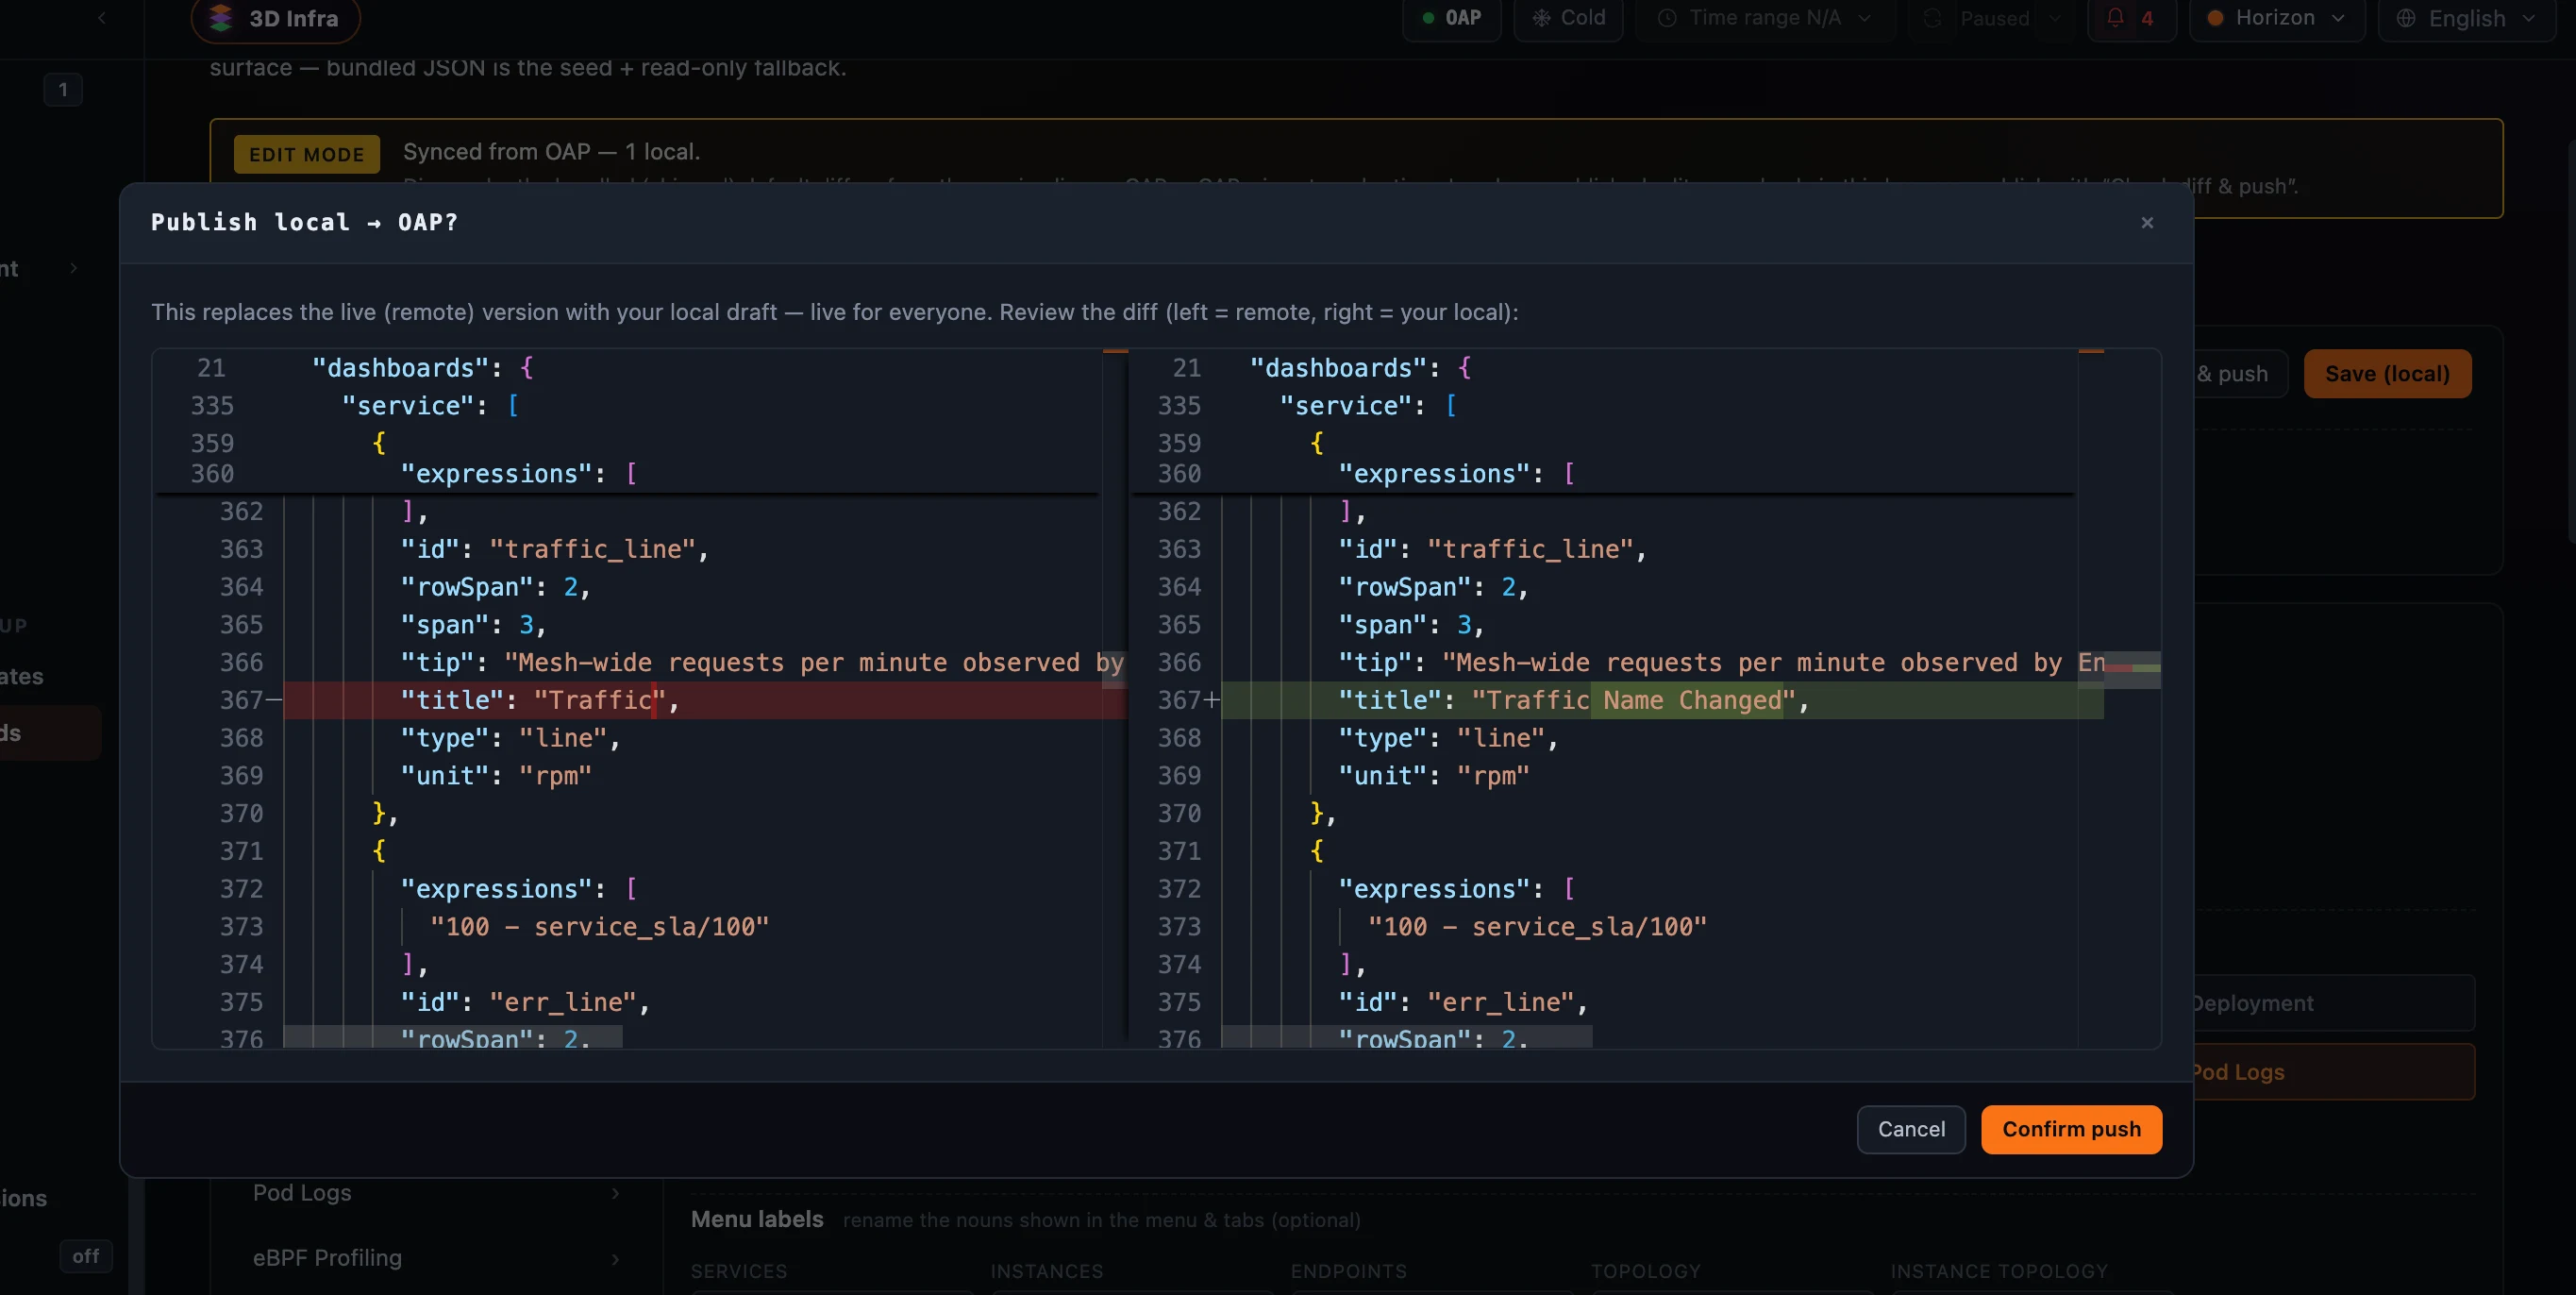
Task: Click "service": [ sticky line in right pane
Action: 1367,406
